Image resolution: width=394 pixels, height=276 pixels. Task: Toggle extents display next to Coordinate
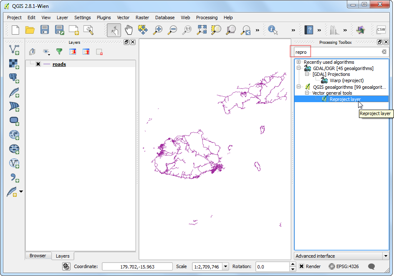coord(66,266)
